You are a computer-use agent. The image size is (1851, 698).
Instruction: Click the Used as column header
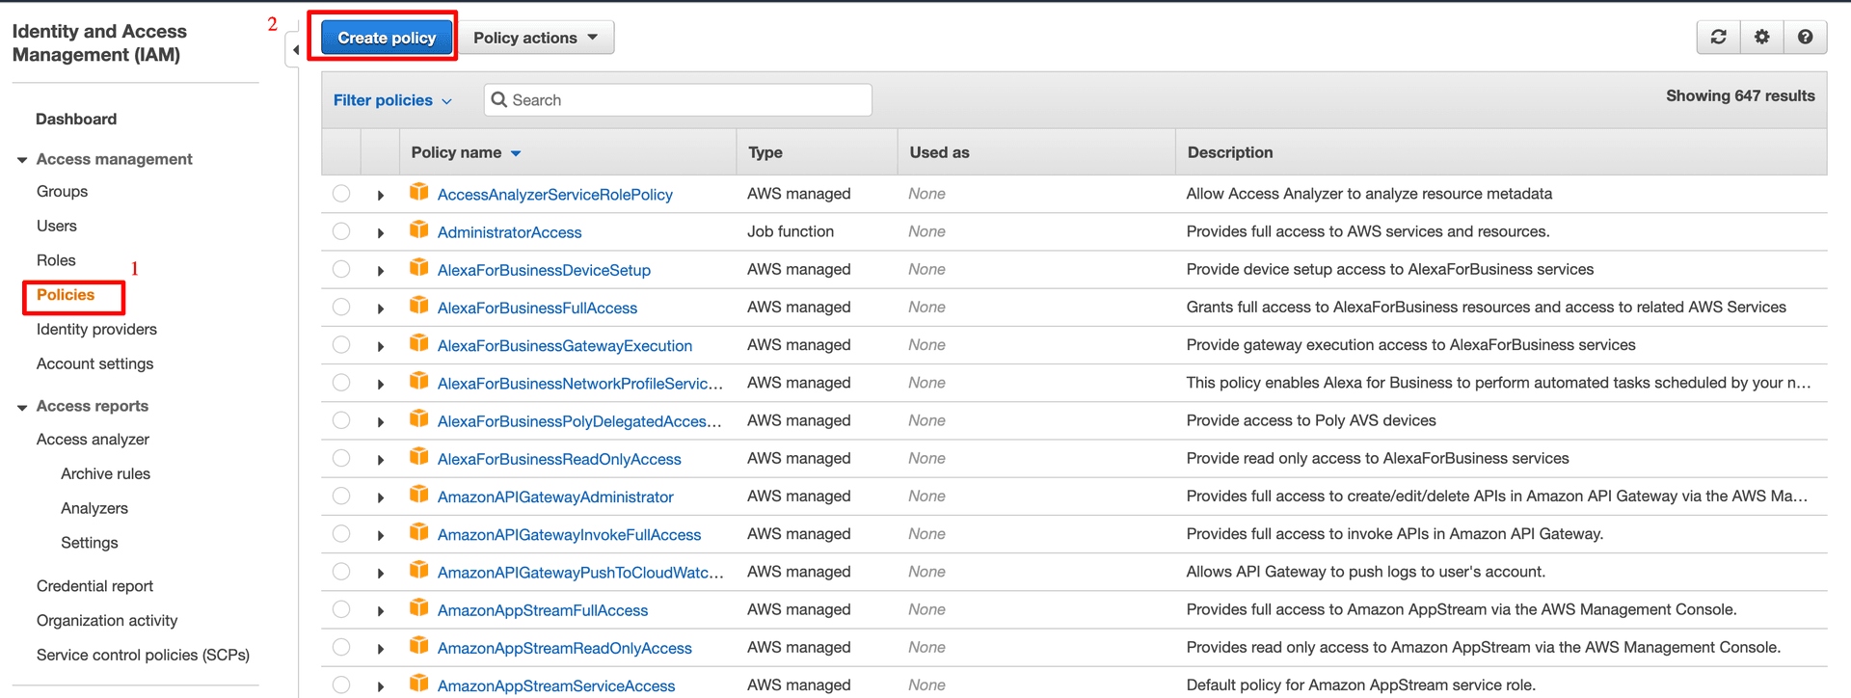tap(939, 152)
